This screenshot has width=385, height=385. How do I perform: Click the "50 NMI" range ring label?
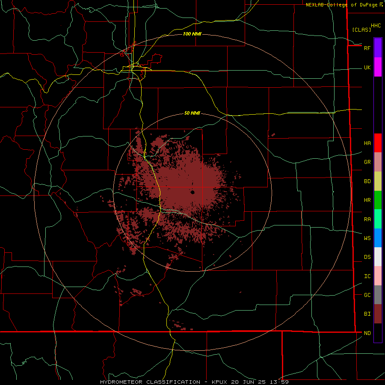tap(192, 113)
